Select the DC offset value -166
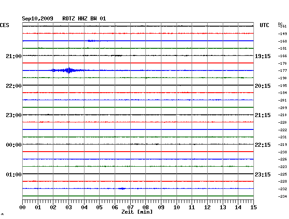 tap(282, 56)
